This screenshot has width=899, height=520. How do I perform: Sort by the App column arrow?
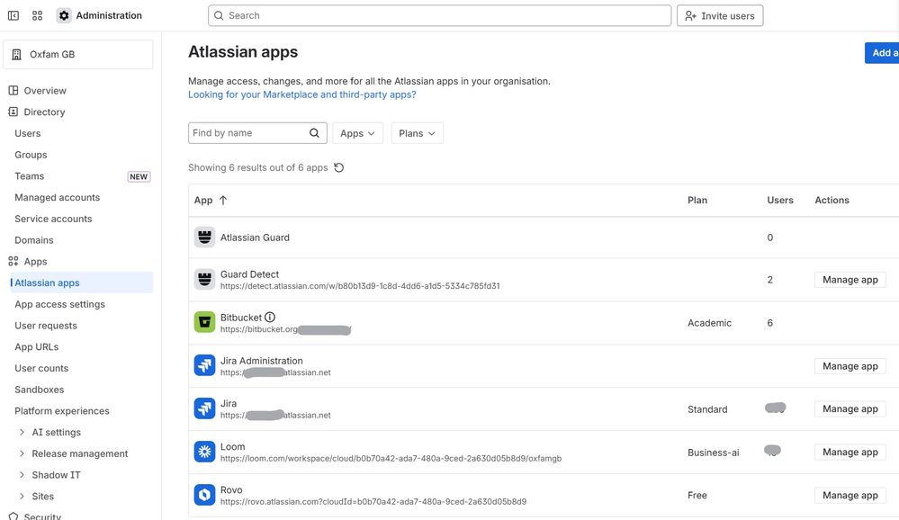coord(223,200)
